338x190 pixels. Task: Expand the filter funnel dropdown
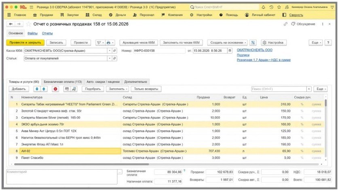pyautogui.click(x=100, y=43)
